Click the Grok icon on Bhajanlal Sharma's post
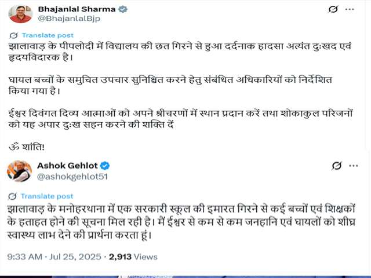The height and width of the screenshot is (278, 371). coord(332,10)
